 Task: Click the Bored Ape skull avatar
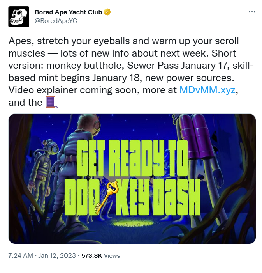19,17
